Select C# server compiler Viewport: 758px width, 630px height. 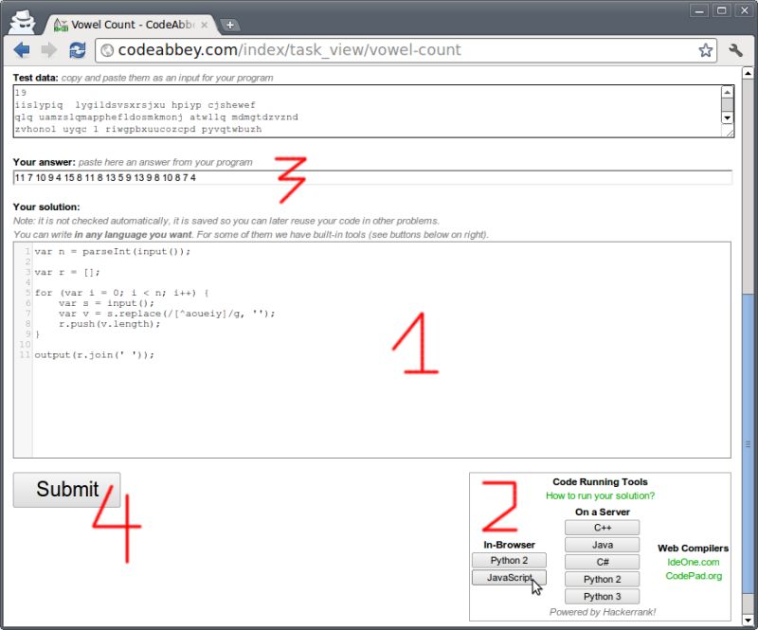pos(602,561)
